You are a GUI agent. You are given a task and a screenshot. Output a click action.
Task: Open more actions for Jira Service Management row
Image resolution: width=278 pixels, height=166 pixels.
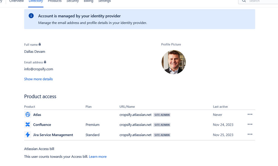tap(250, 134)
